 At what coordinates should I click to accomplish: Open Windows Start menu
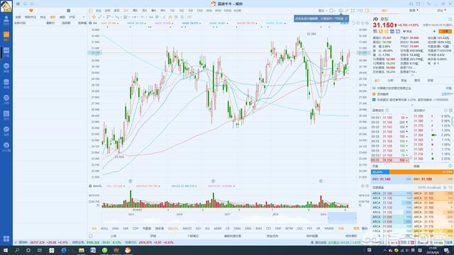[x=6, y=250]
